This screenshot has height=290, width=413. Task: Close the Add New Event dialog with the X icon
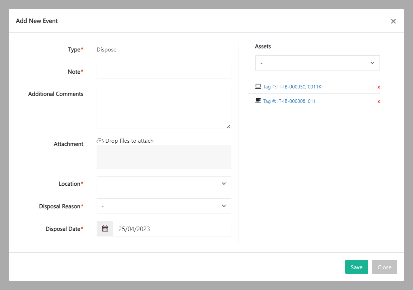393,21
